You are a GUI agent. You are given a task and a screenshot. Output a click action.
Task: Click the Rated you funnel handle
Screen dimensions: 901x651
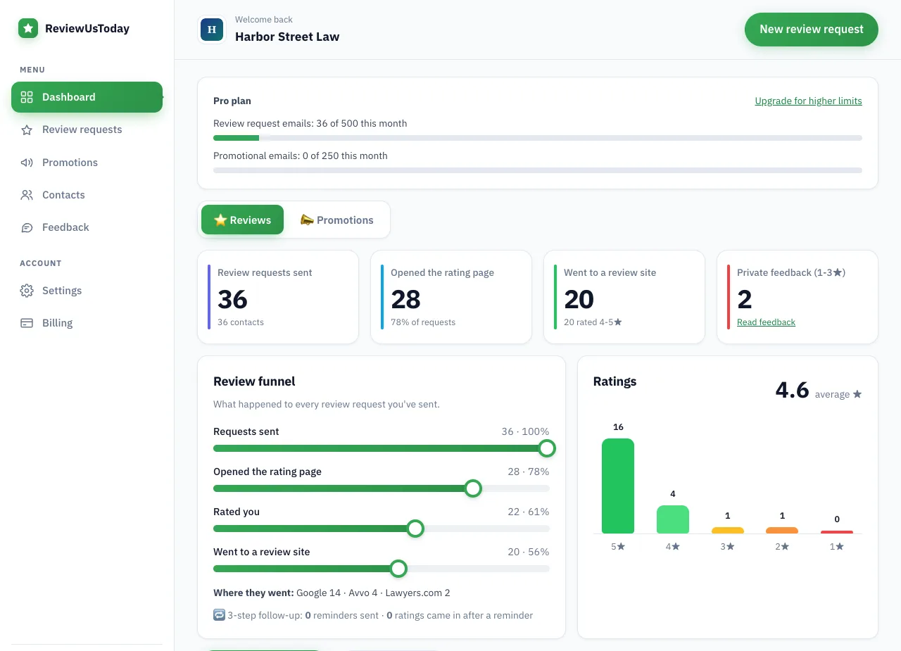(415, 529)
